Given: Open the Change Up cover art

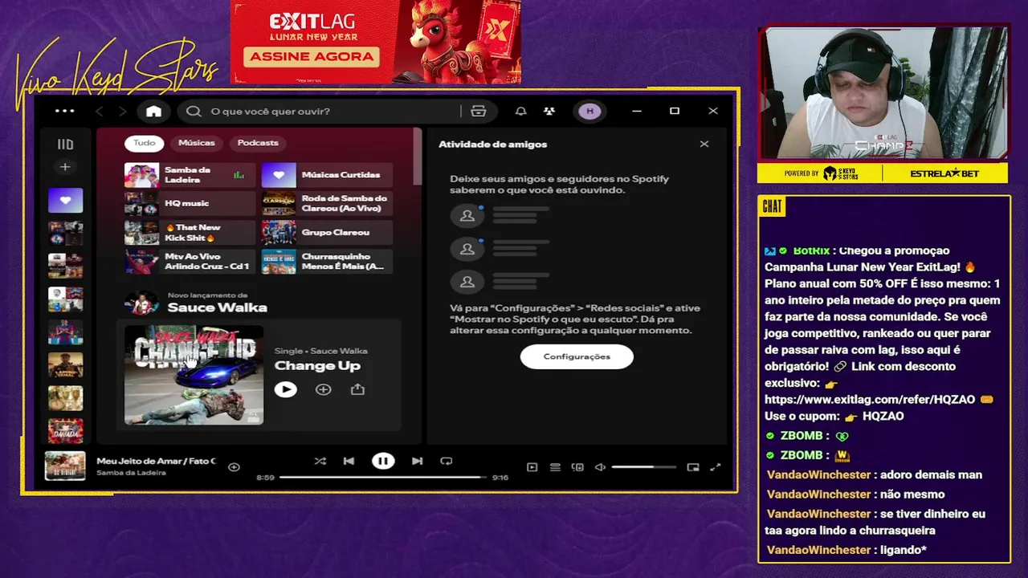Looking at the screenshot, I should coord(194,374).
